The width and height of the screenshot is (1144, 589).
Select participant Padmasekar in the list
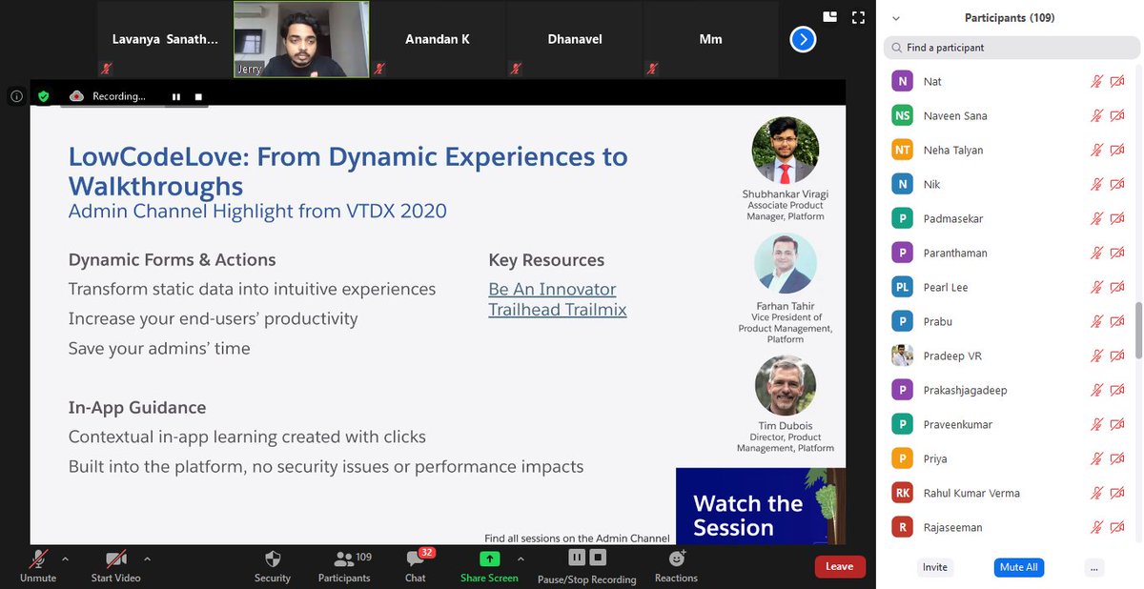pyautogui.click(x=1009, y=218)
